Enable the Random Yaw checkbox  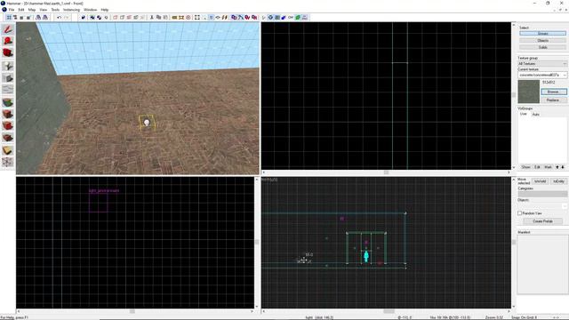pyautogui.click(x=519, y=213)
